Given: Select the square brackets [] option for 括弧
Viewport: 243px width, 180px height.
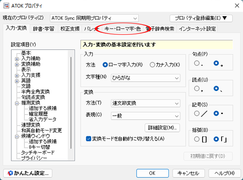Looking at the screenshot, I should (197, 139).
